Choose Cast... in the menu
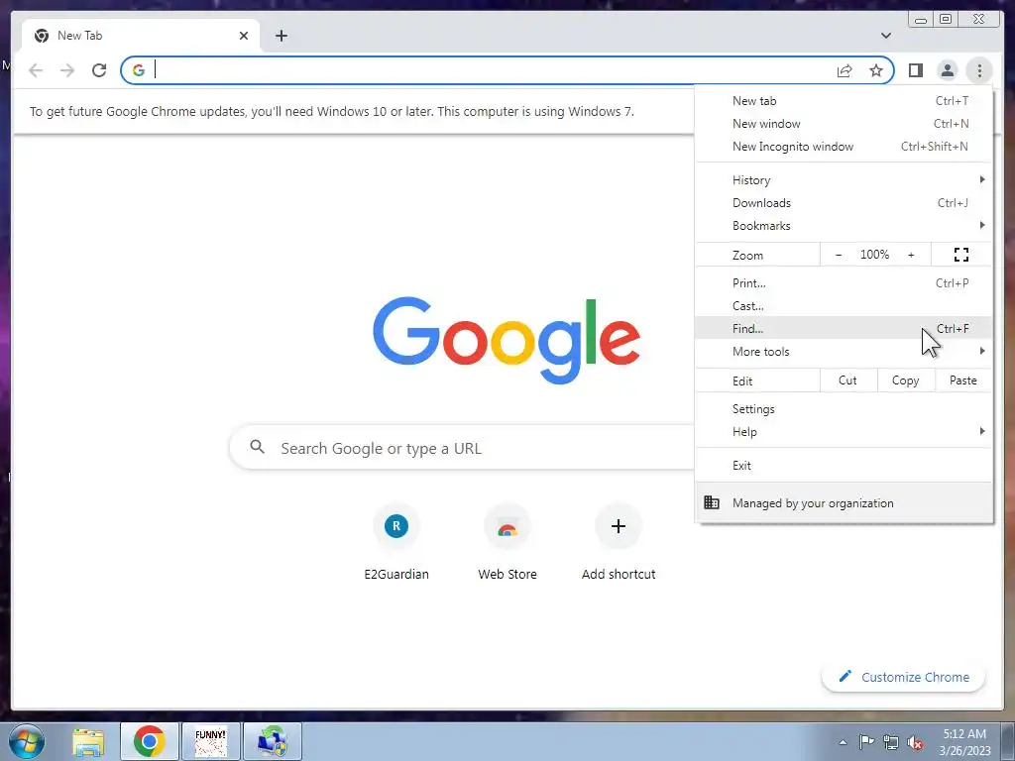The width and height of the screenshot is (1015, 761). pos(844,305)
